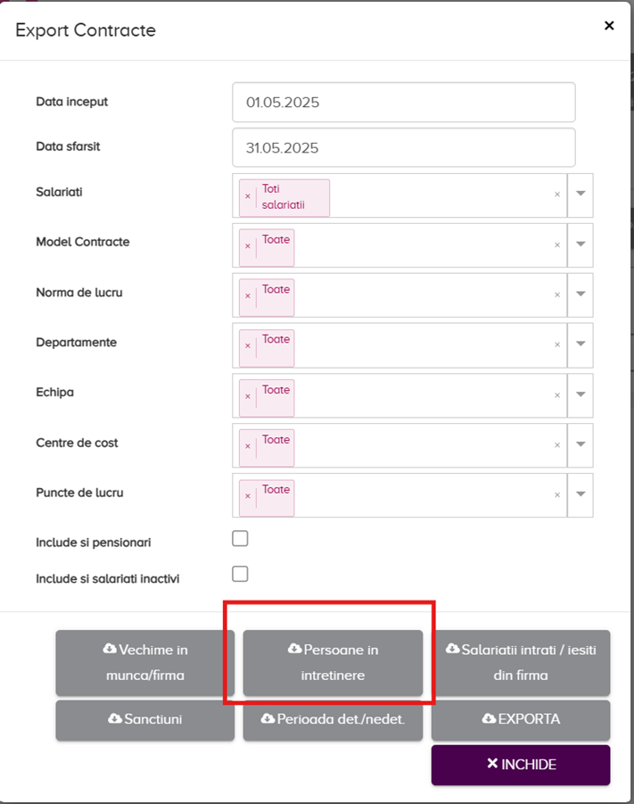This screenshot has height=804, width=634.
Task: Remove 'Toate' tag from Model Contracte
Action: (x=248, y=245)
